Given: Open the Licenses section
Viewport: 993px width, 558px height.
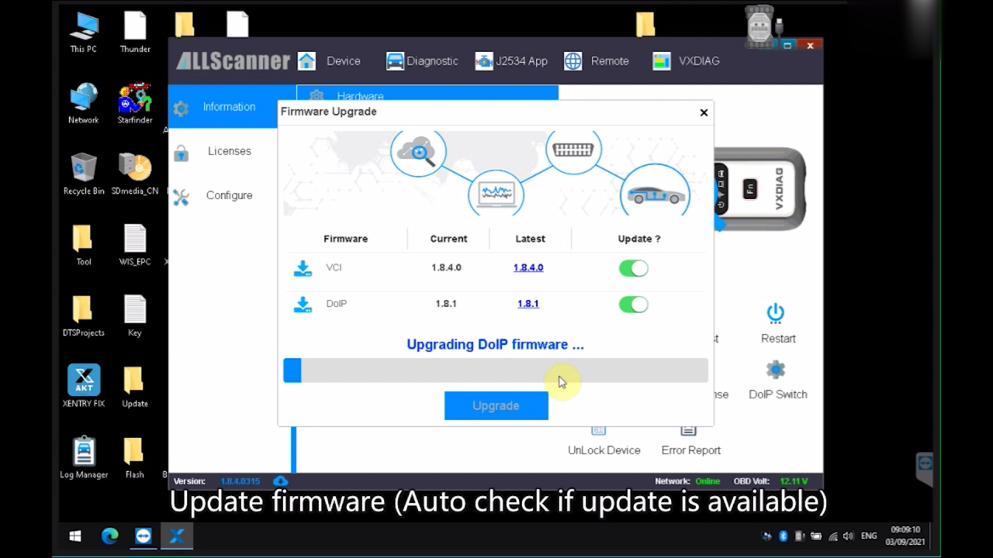Looking at the screenshot, I should pyautogui.click(x=223, y=151).
